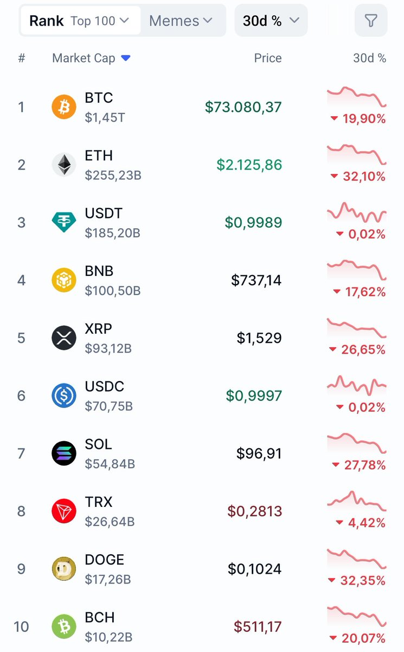Sort by the 30d % column header
The height and width of the screenshot is (652, 404).
(x=369, y=58)
